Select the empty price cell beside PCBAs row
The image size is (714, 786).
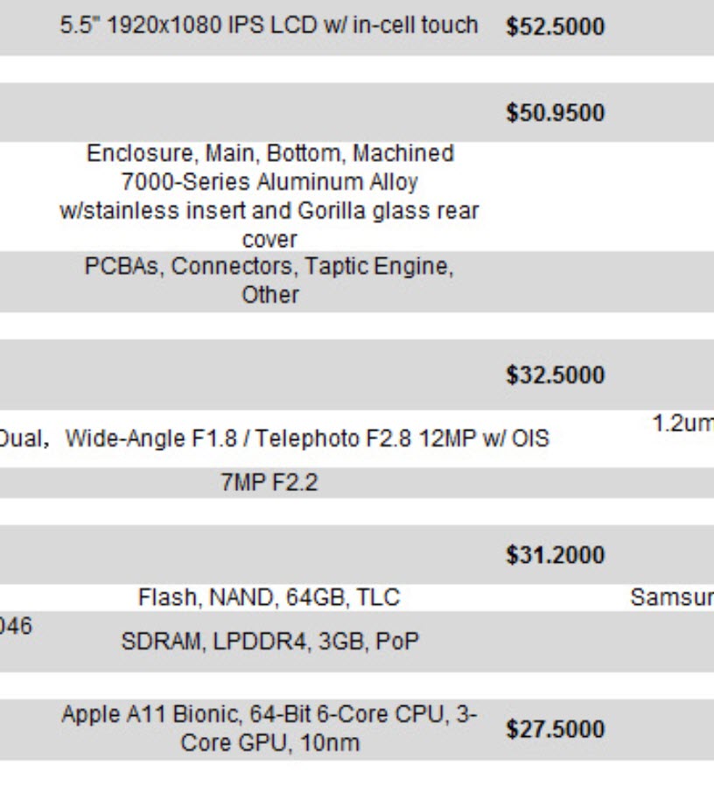[555, 281]
